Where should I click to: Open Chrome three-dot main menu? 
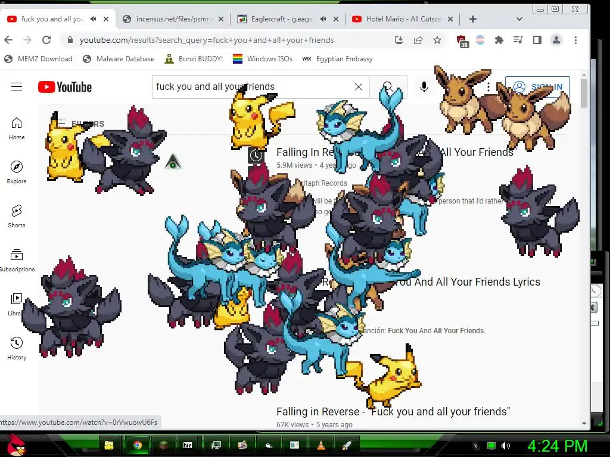(576, 40)
